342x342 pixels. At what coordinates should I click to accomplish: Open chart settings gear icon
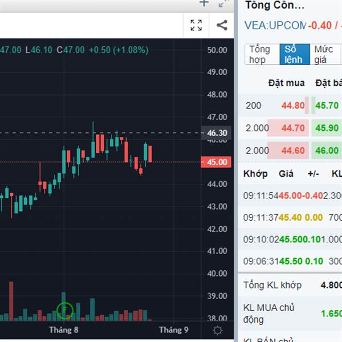click(x=217, y=330)
